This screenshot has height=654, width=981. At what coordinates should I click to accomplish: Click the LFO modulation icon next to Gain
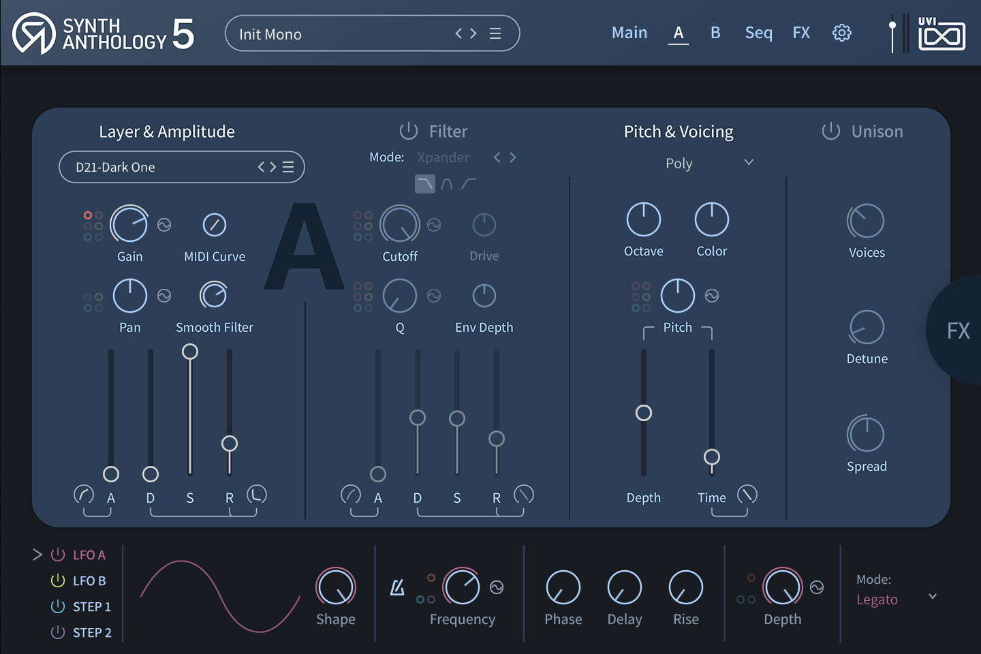164,225
